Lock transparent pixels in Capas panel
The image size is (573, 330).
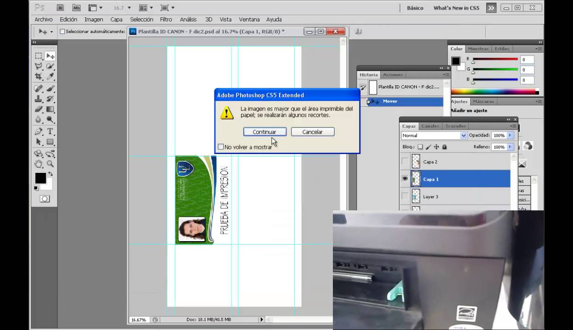420,147
